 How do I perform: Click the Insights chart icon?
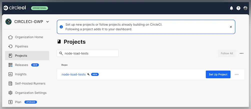click(x=11, y=74)
